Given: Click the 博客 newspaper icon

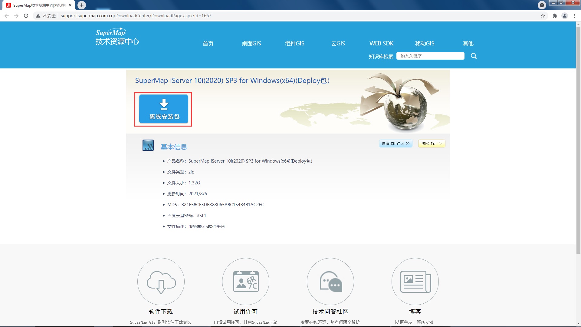Looking at the screenshot, I should [415, 282].
